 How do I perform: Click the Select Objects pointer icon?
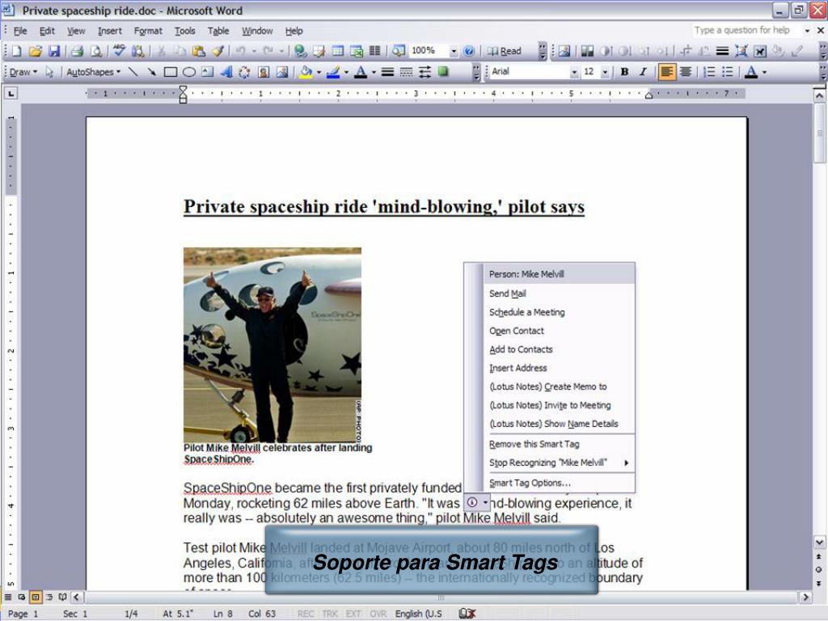coord(49,72)
